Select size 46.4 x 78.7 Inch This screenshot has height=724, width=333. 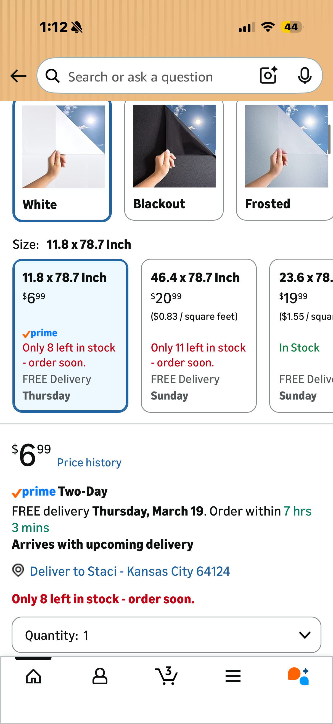[x=199, y=335]
